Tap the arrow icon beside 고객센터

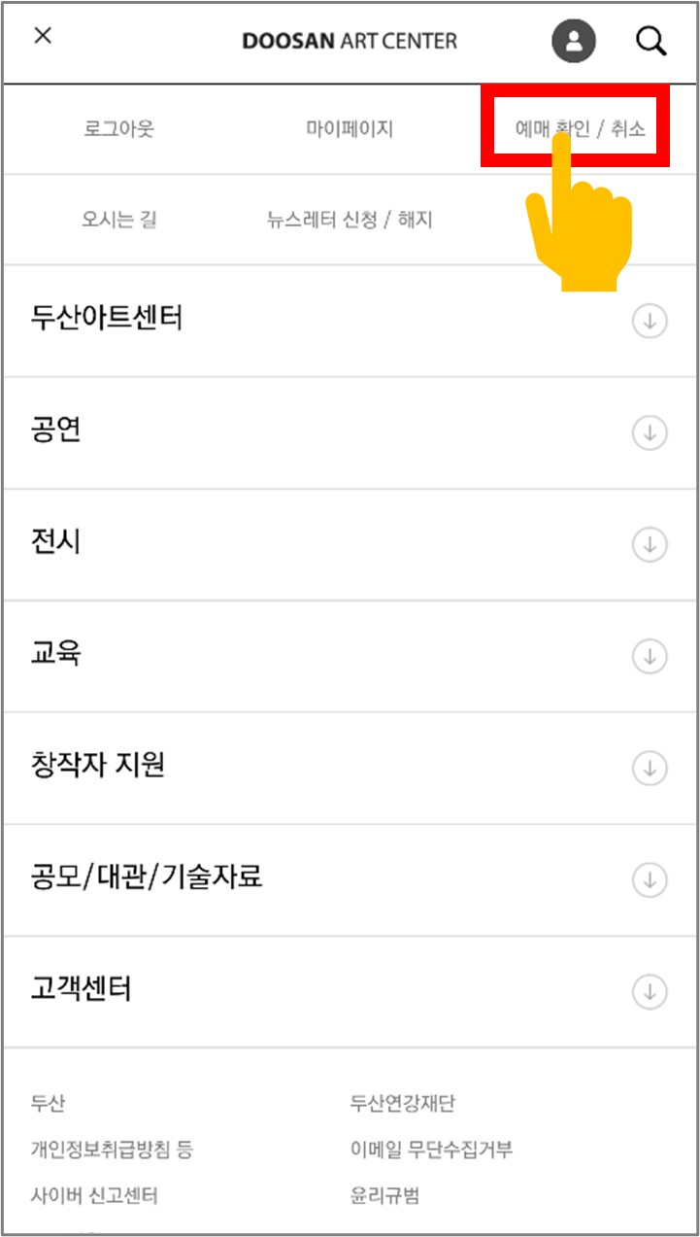650,992
